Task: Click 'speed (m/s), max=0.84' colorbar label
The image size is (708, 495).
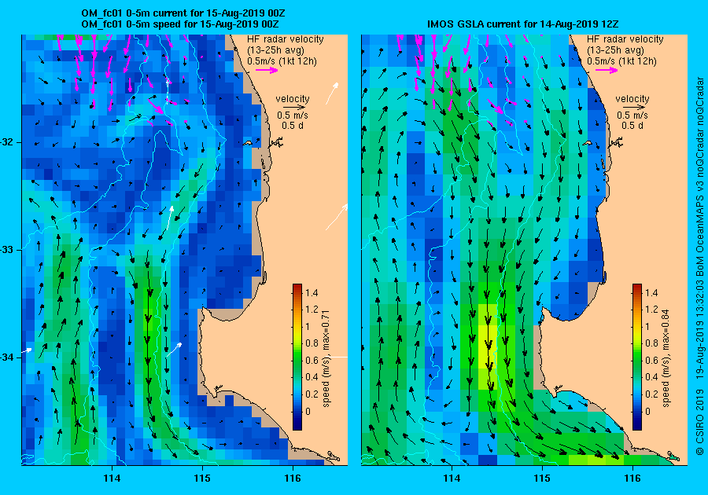Action: (666, 358)
